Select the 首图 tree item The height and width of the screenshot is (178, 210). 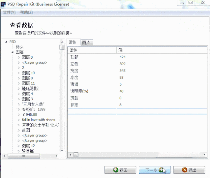coord(26,130)
